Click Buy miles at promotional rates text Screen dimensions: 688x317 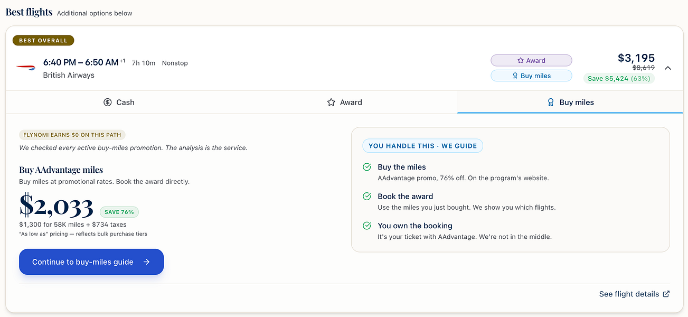click(104, 181)
